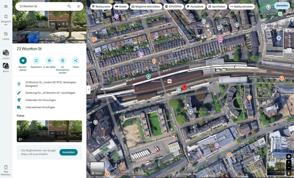Screen dimensions: 294x178
Task: Open the Fotos street view thumbnail
Action: [49, 131]
